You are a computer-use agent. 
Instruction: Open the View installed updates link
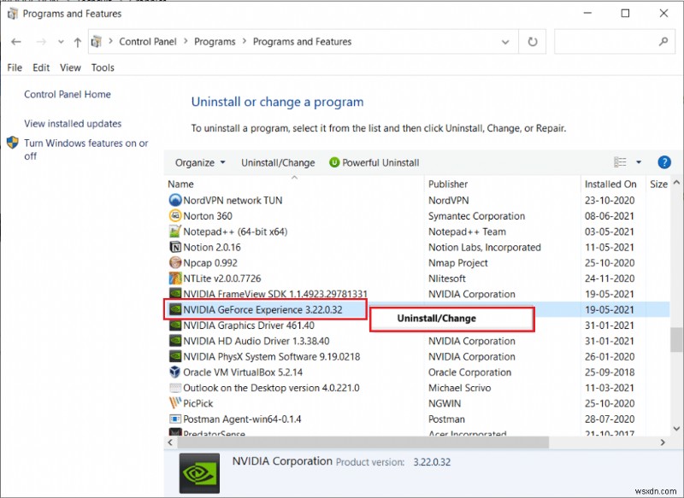pos(73,123)
